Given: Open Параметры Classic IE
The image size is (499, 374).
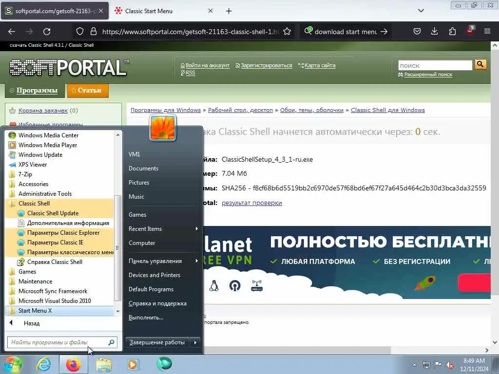Looking at the screenshot, I should click(59, 243).
